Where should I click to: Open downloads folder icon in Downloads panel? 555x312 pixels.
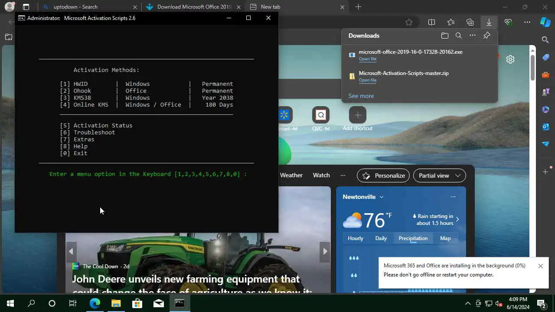444,36
